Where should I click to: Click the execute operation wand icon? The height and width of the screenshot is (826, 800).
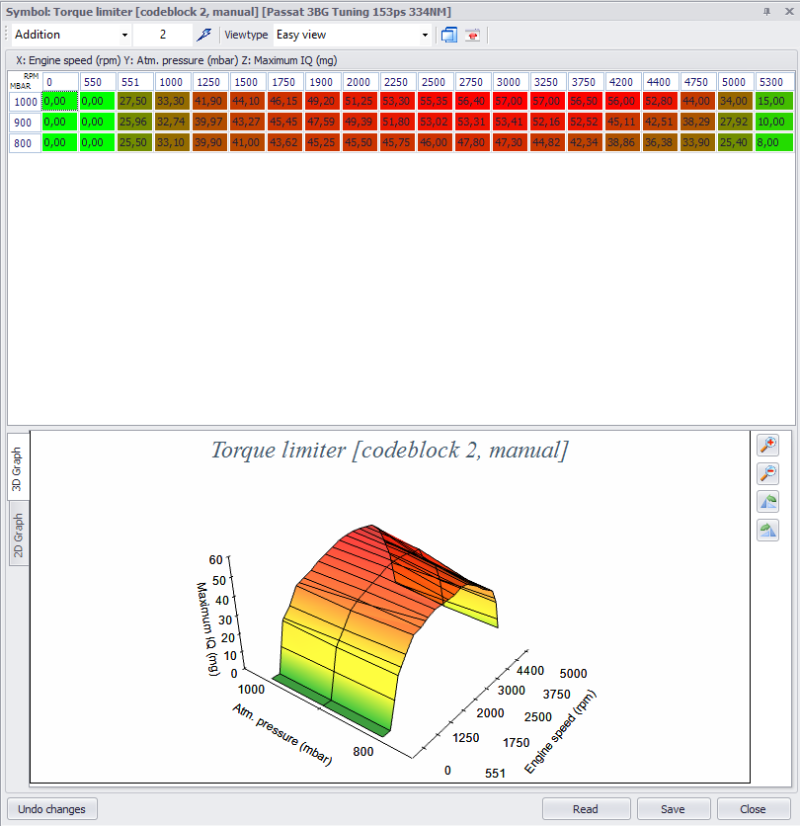click(x=203, y=35)
